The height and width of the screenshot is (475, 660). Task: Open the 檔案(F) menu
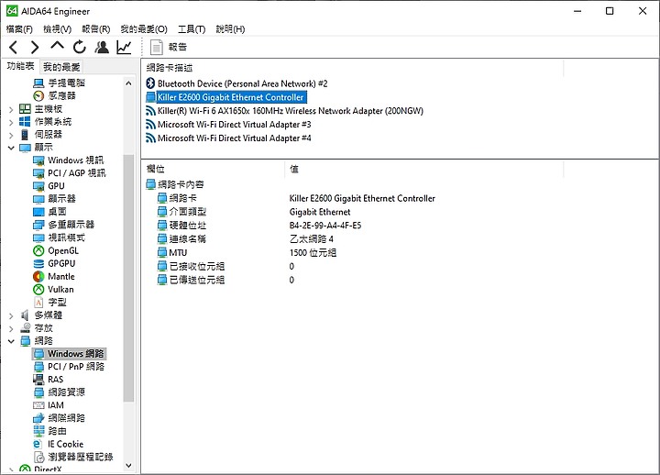pos(19,29)
